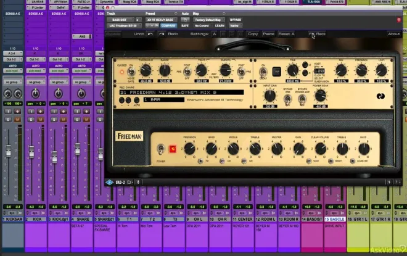Image resolution: width=407 pixels, height=256 pixels.
Task: Click the automation enable icon under Auto
Action: point(185,20)
